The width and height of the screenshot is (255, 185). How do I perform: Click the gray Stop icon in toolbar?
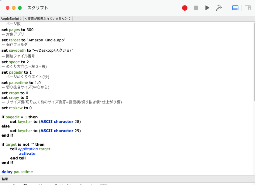click(x=196, y=8)
